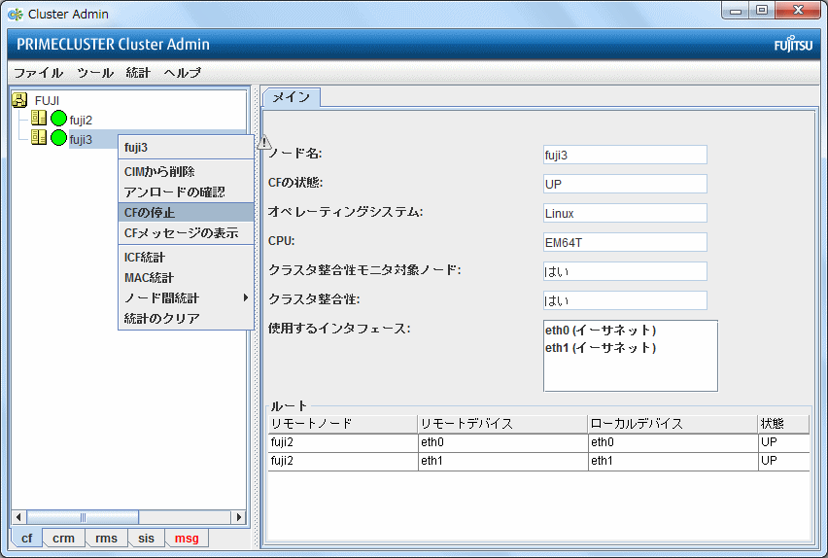The image size is (828, 558).
Task: Switch to the crm tab
Action: pyautogui.click(x=63, y=538)
